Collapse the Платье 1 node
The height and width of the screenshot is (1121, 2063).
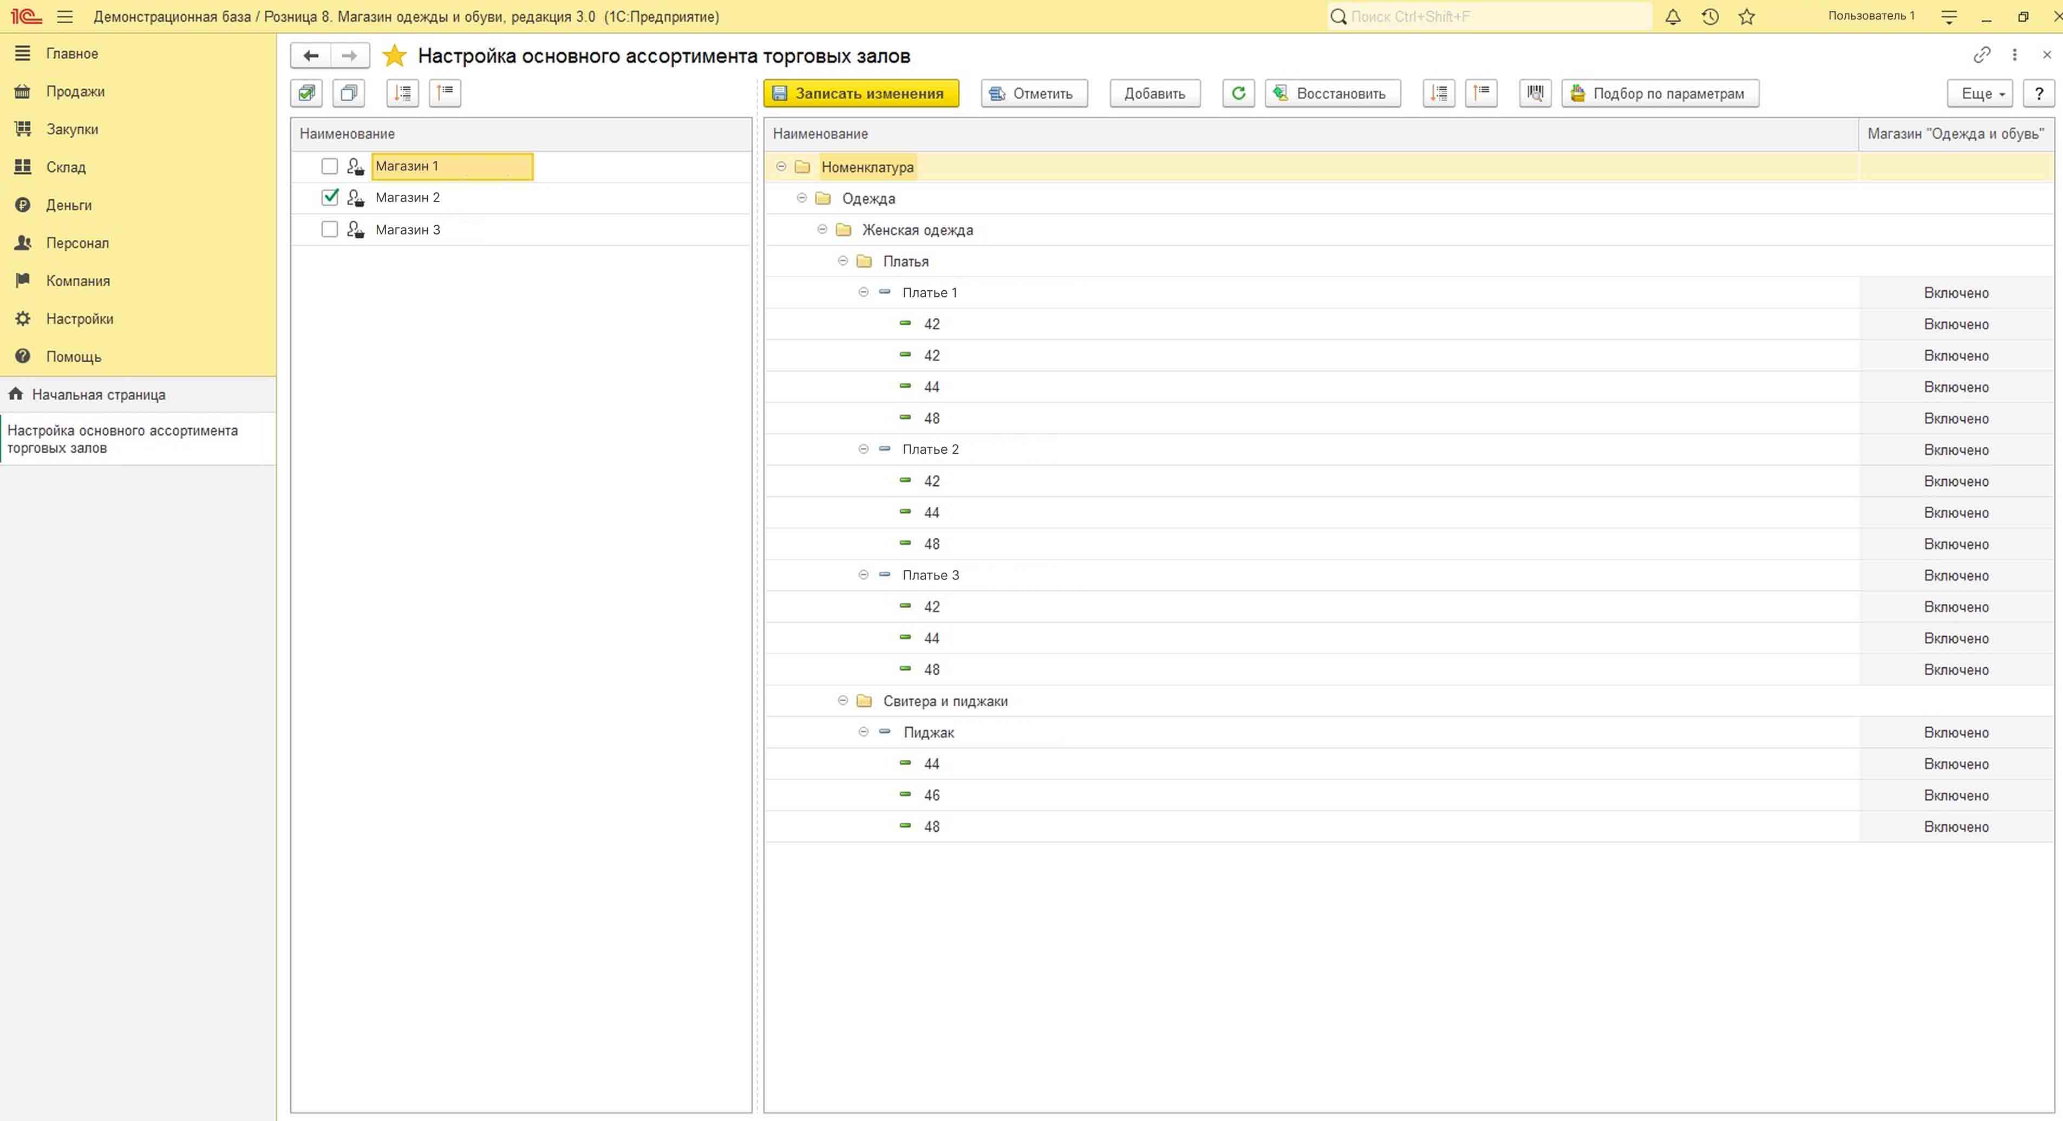tap(863, 292)
